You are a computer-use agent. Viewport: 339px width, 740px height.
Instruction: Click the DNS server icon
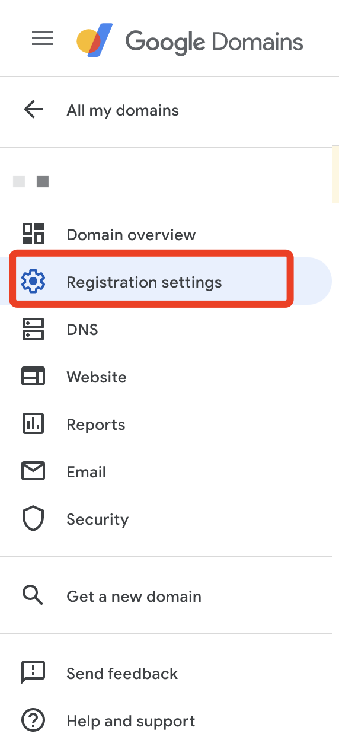[x=33, y=329]
